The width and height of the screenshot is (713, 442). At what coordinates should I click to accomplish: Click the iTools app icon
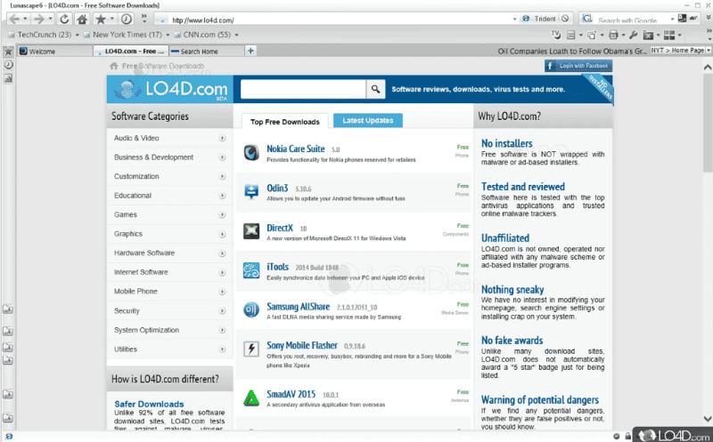coord(251,270)
